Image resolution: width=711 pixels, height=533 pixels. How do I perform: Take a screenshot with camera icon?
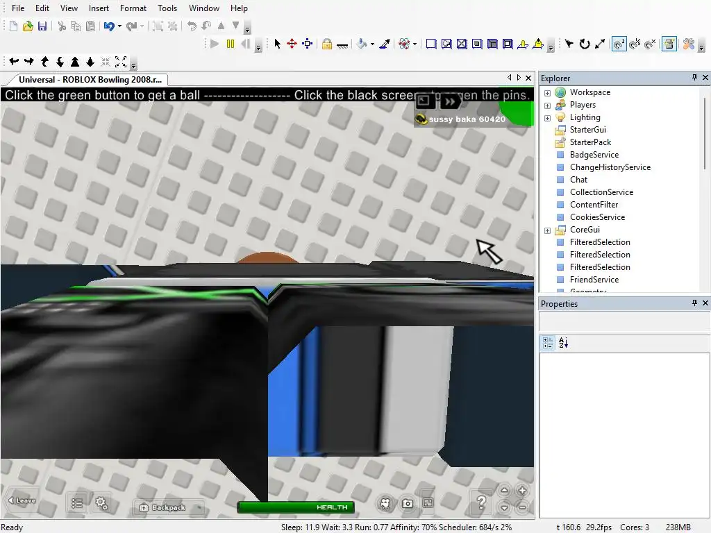pos(407,504)
